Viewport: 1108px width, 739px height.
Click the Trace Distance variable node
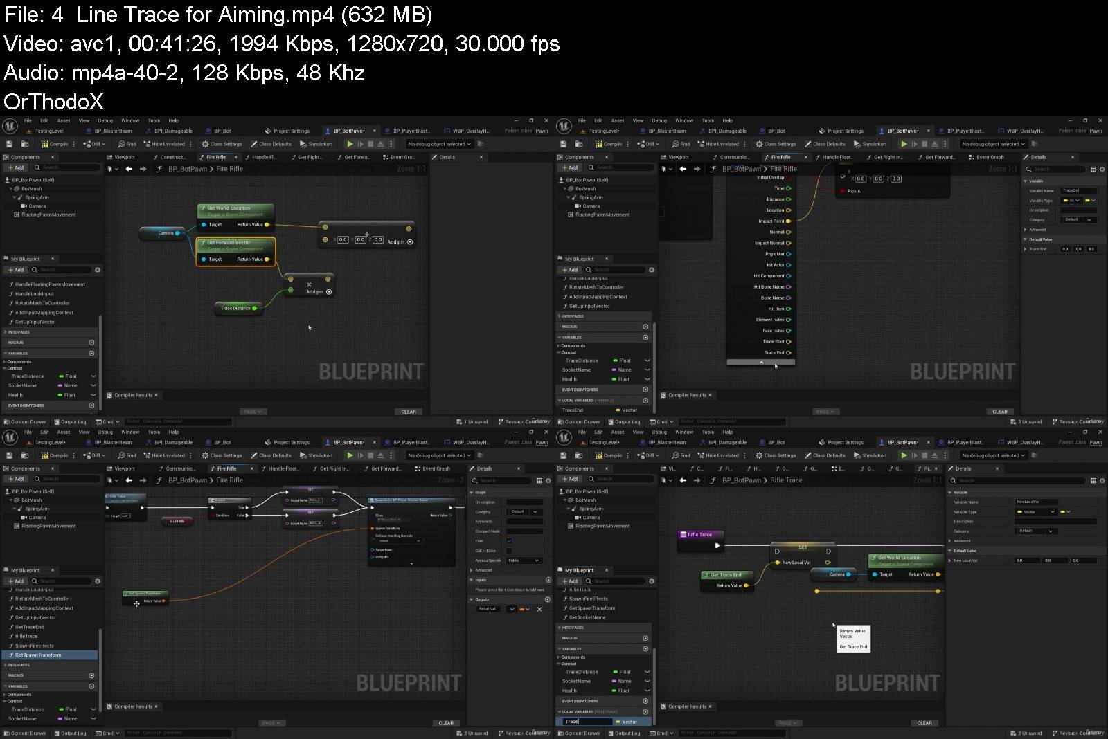(x=238, y=308)
